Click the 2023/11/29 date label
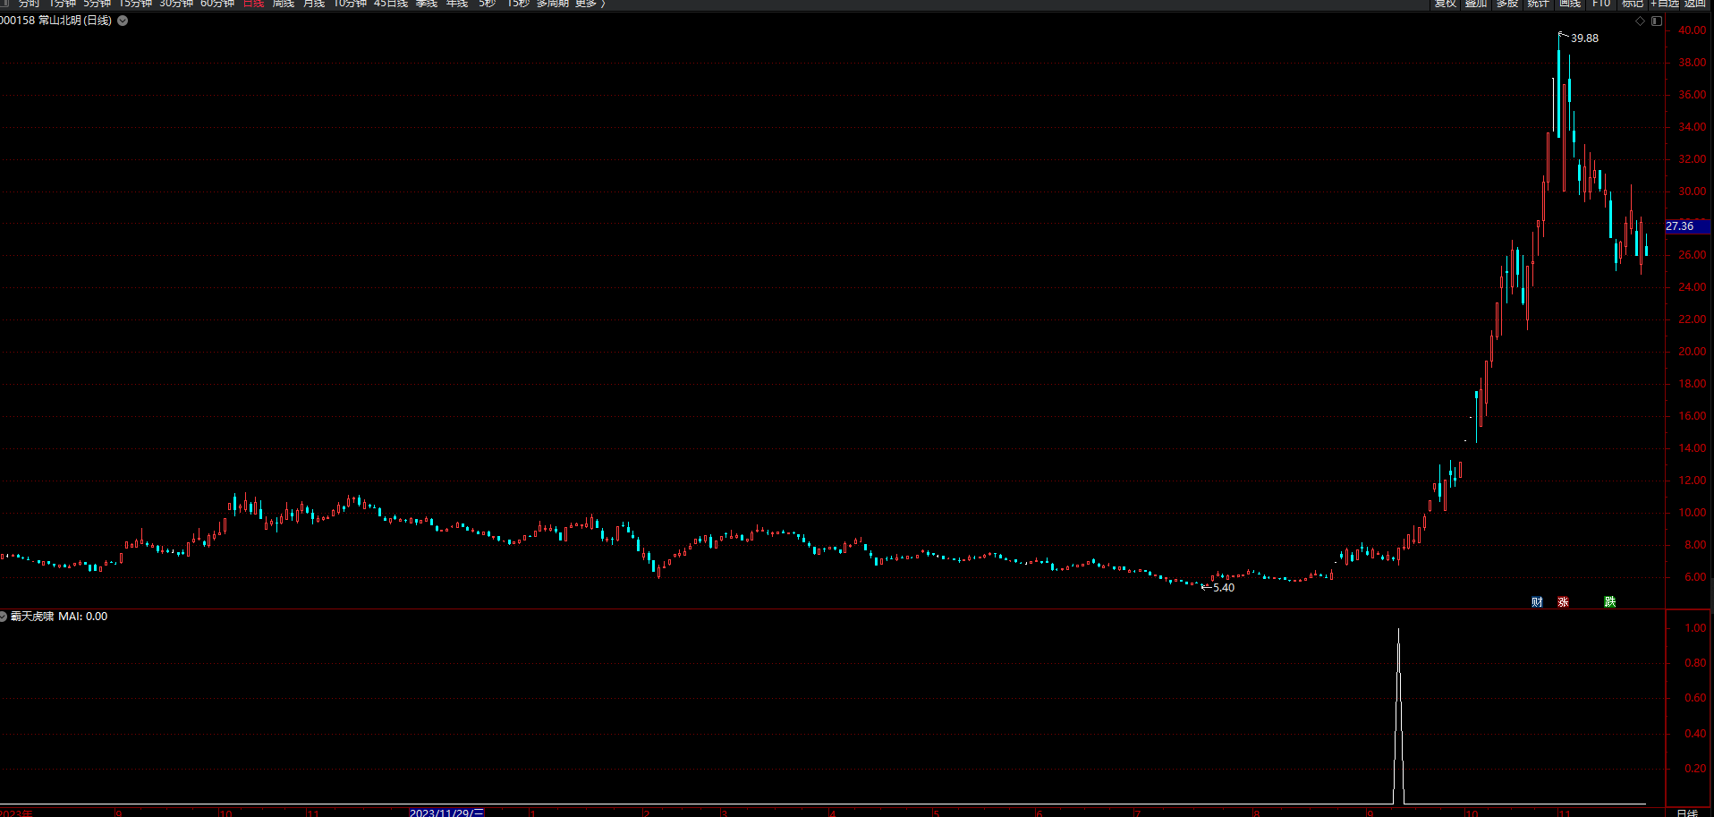Viewport: 1714px width, 817px height. 446,813
